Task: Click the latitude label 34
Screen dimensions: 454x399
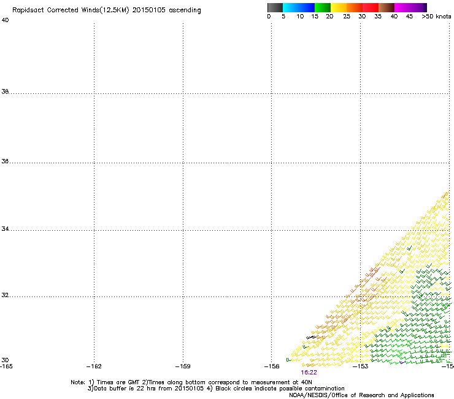Action: click(5, 229)
